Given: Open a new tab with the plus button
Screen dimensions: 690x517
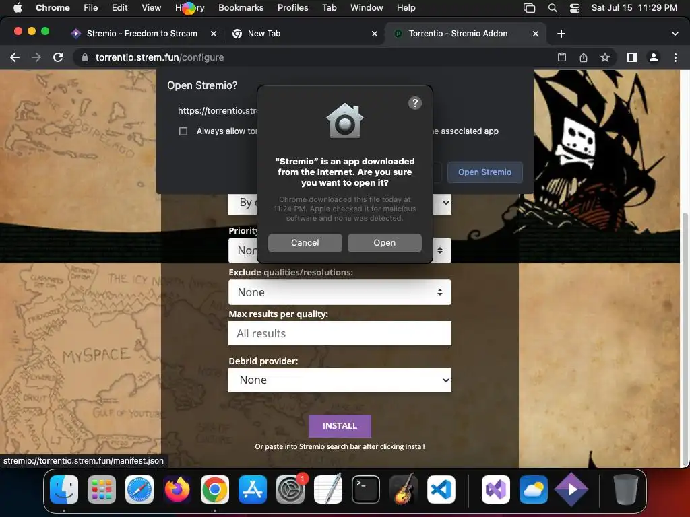Looking at the screenshot, I should 561,34.
